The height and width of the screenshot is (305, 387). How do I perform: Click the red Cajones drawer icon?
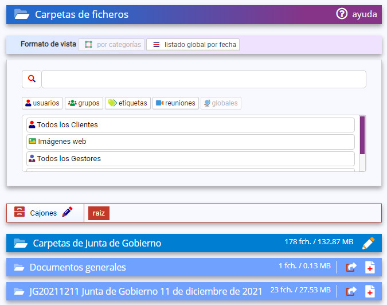[x=19, y=212]
